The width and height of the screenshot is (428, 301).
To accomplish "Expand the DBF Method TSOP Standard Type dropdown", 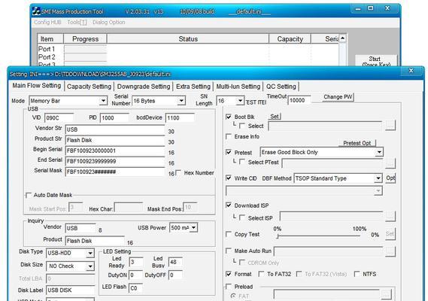I will [x=378, y=178].
